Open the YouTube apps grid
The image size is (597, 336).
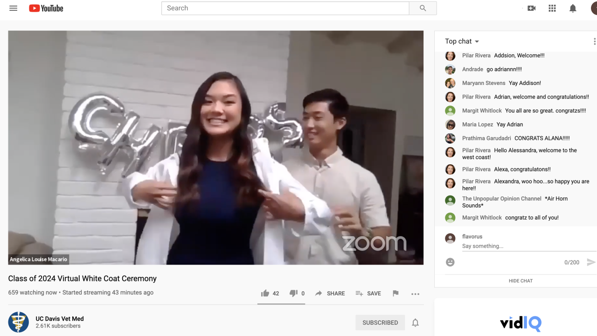click(552, 8)
